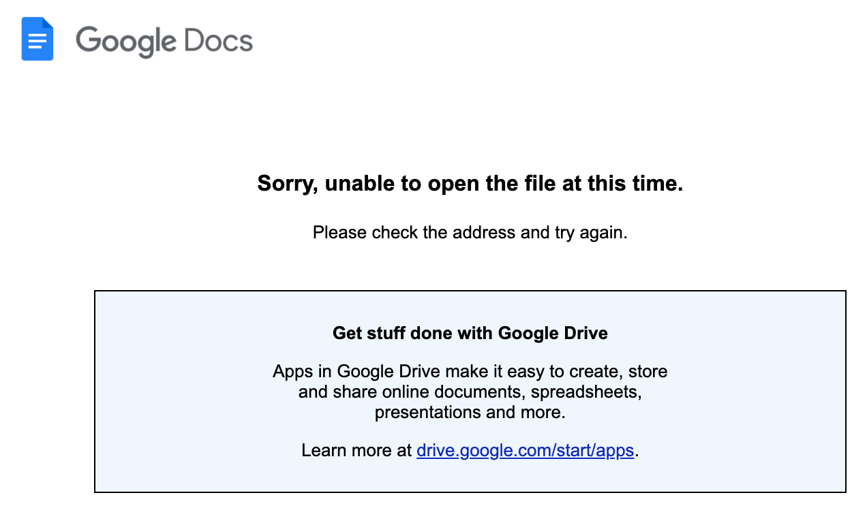The height and width of the screenshot is (508, 867).
Task: Open the drive.google.com/start/apps link
Action: [x=525, y=450]
